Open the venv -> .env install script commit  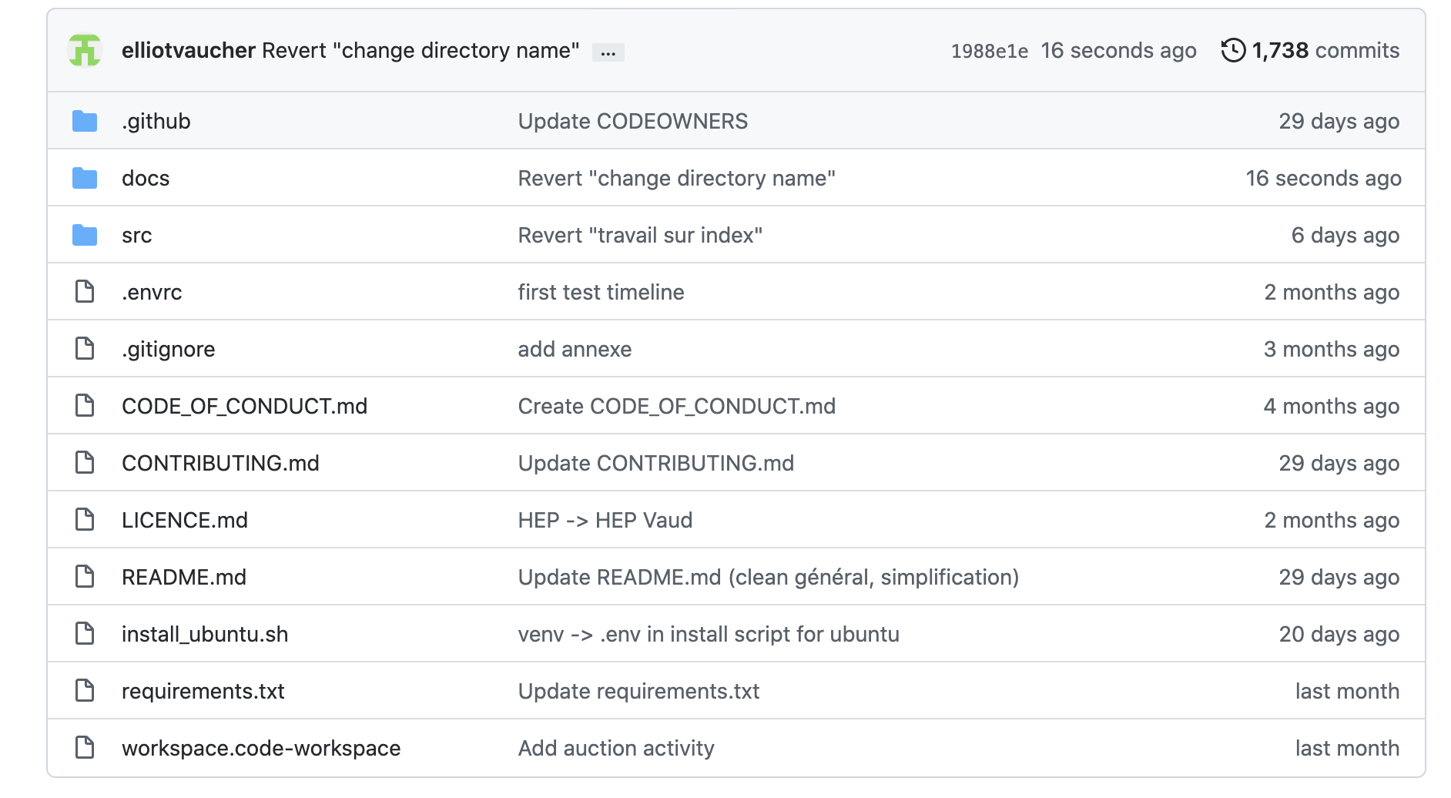[709, 635]
